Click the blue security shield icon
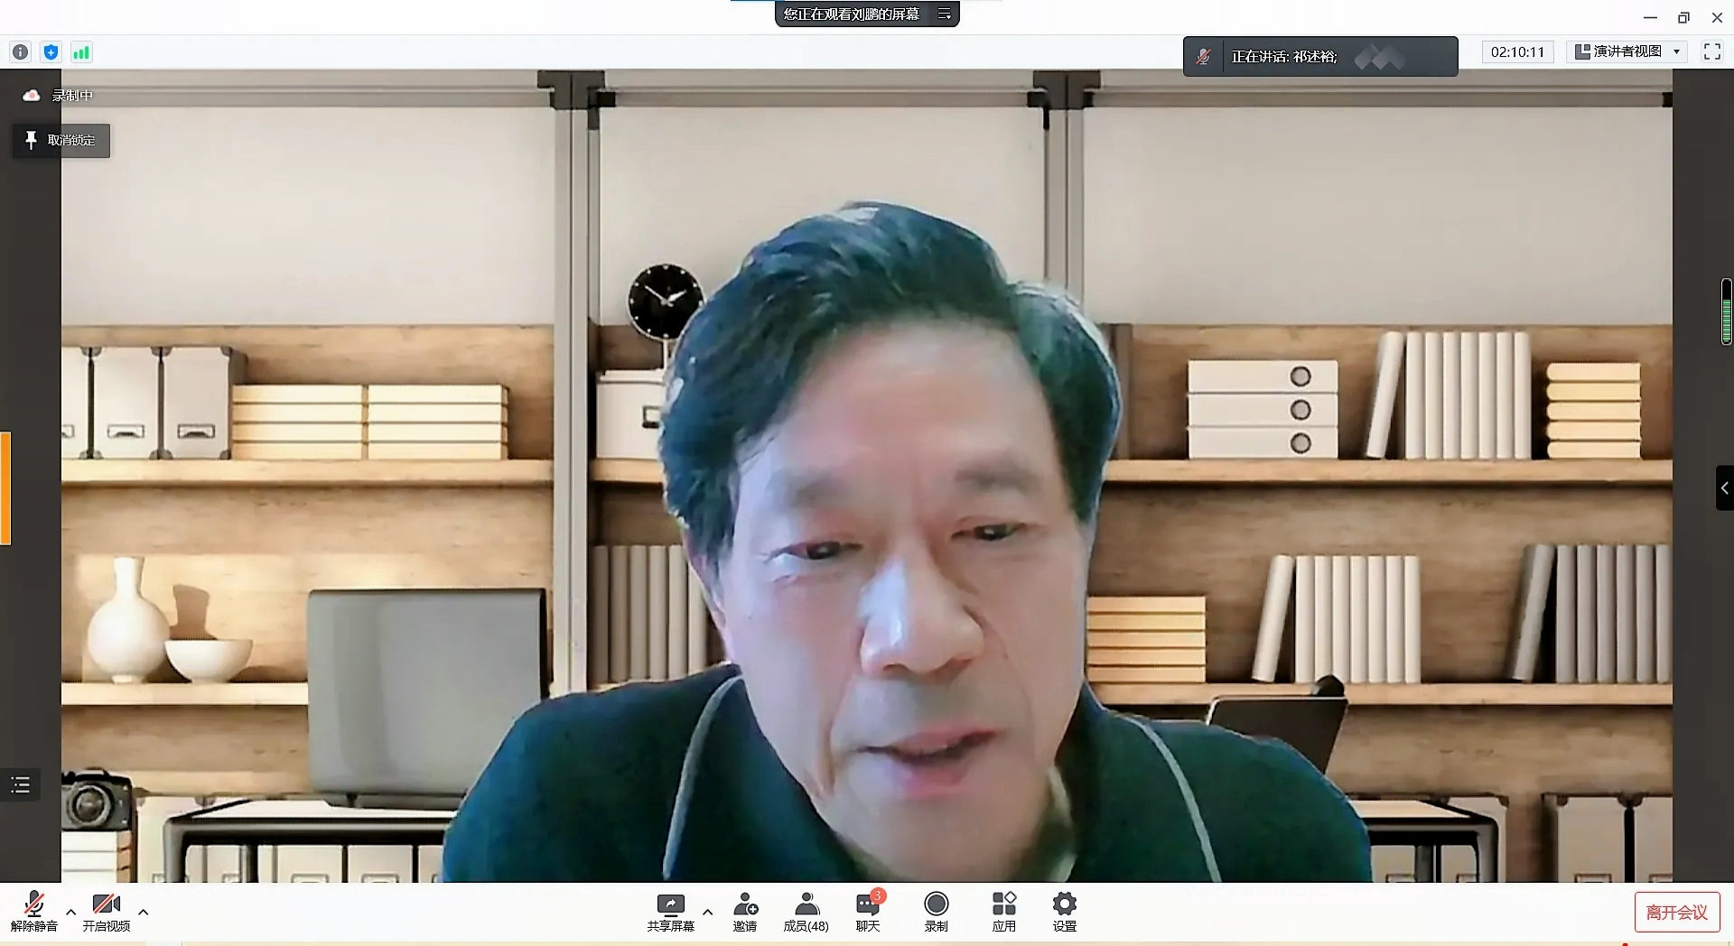The image size is (1734, 946). (x=51, y=52)
